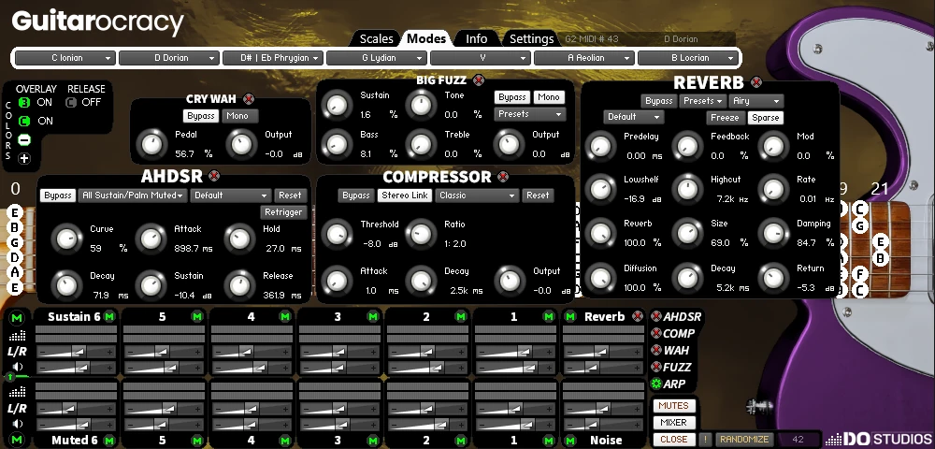The image size is (935, 449).
Task: Open the G Lydian mode dropdown
Action: point(376,58)
